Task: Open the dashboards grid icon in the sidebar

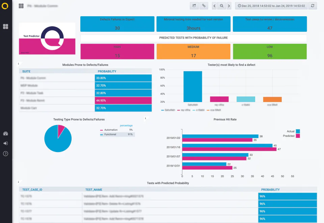Action: click(x=6, y=26)
